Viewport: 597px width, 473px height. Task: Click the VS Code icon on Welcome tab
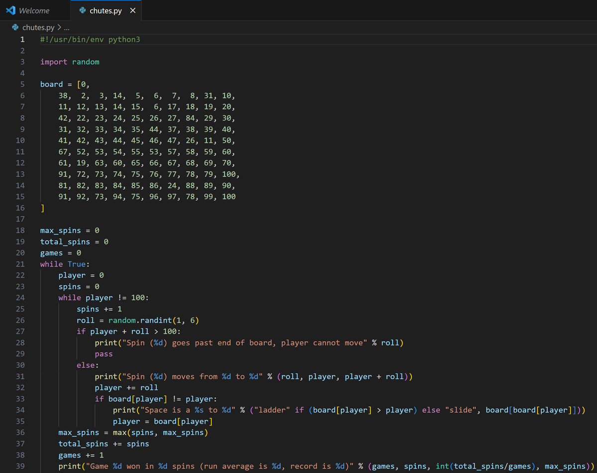pyautogui.click(x=10, y=10)
